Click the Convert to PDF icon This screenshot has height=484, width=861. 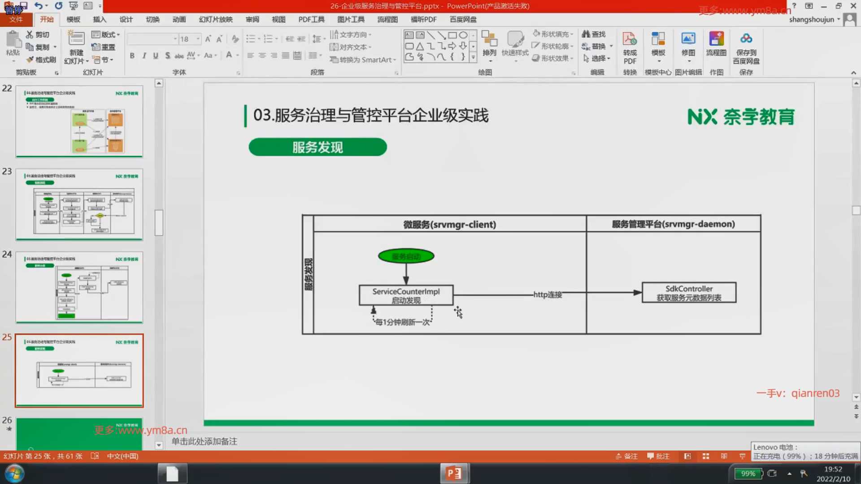[x=630, y=40]
